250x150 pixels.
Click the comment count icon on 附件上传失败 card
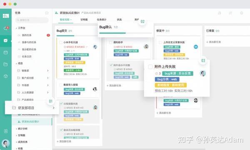156,73
